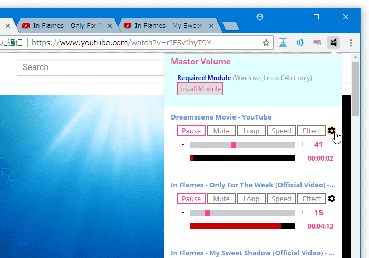The image size is (369, 258).
Task: Open Dreamscene Movie - YouTube title link
Action: 221,117
